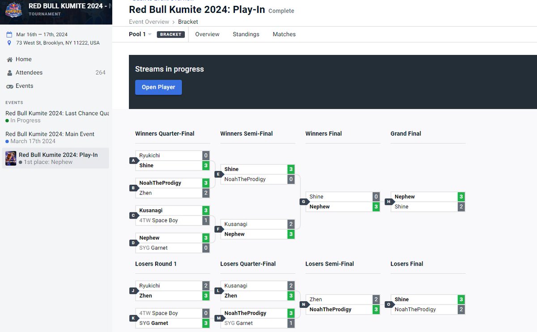Click match identifier J badge
This screenshot has width=537, height=332.
pyautogui.click(x=133, y=290)
